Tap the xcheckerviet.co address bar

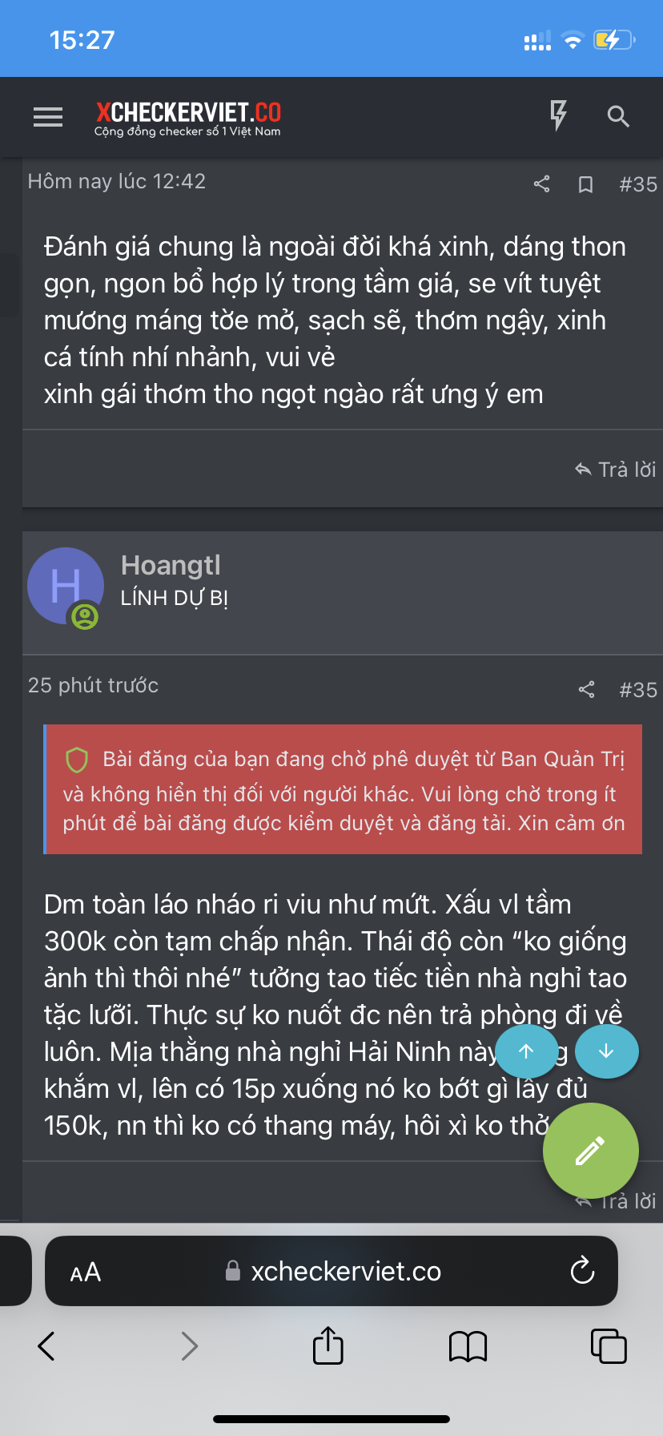click(x=331, y=1271)
